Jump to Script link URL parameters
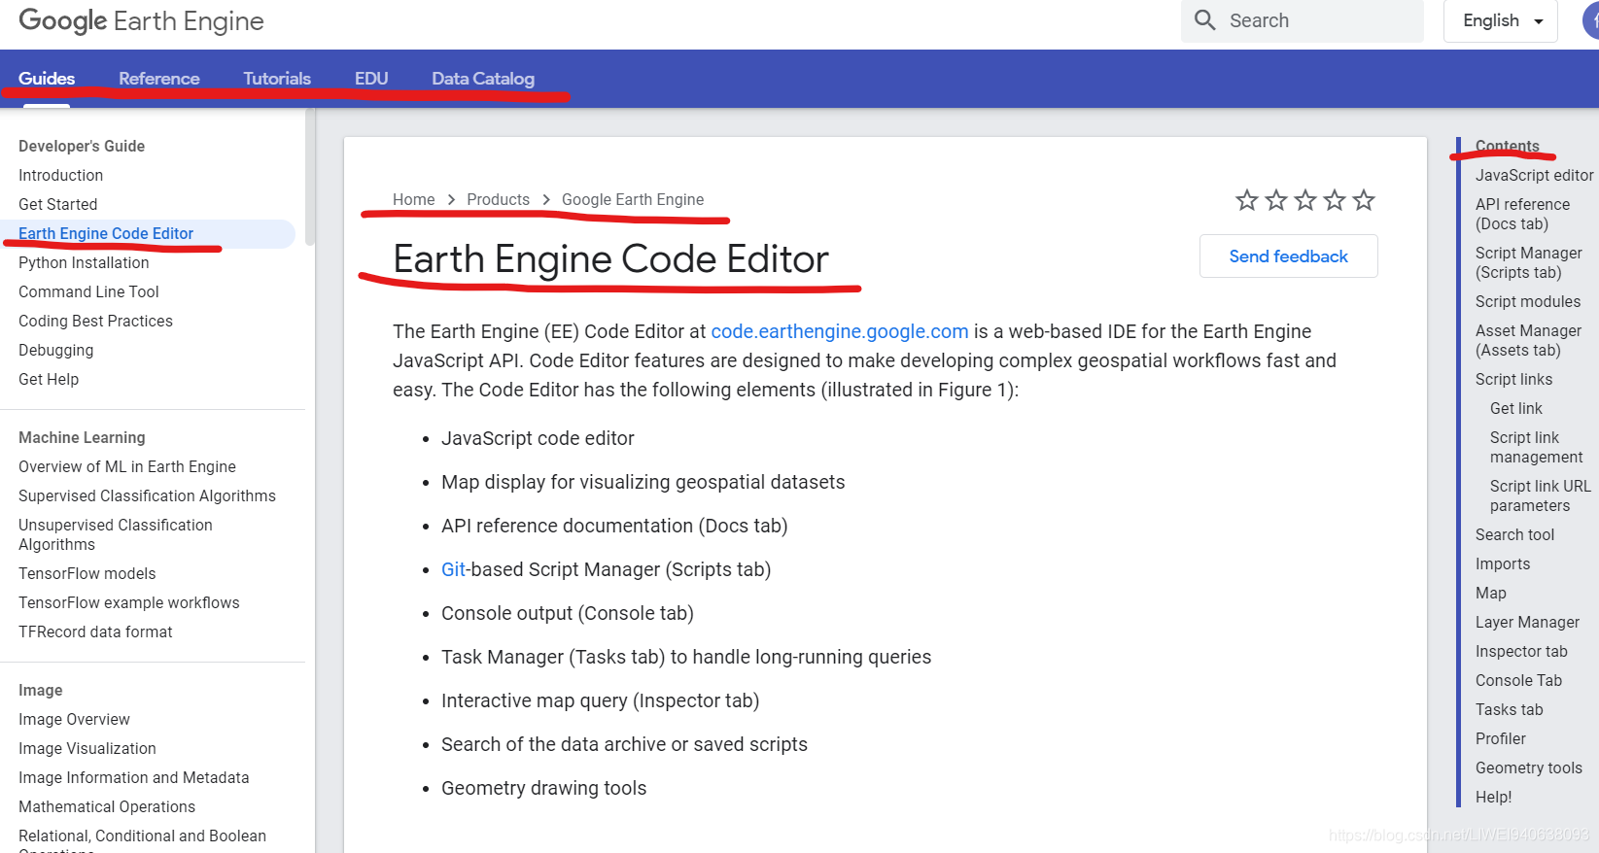This screenshot has height=853, width=1599. (x=1540, y=495)
